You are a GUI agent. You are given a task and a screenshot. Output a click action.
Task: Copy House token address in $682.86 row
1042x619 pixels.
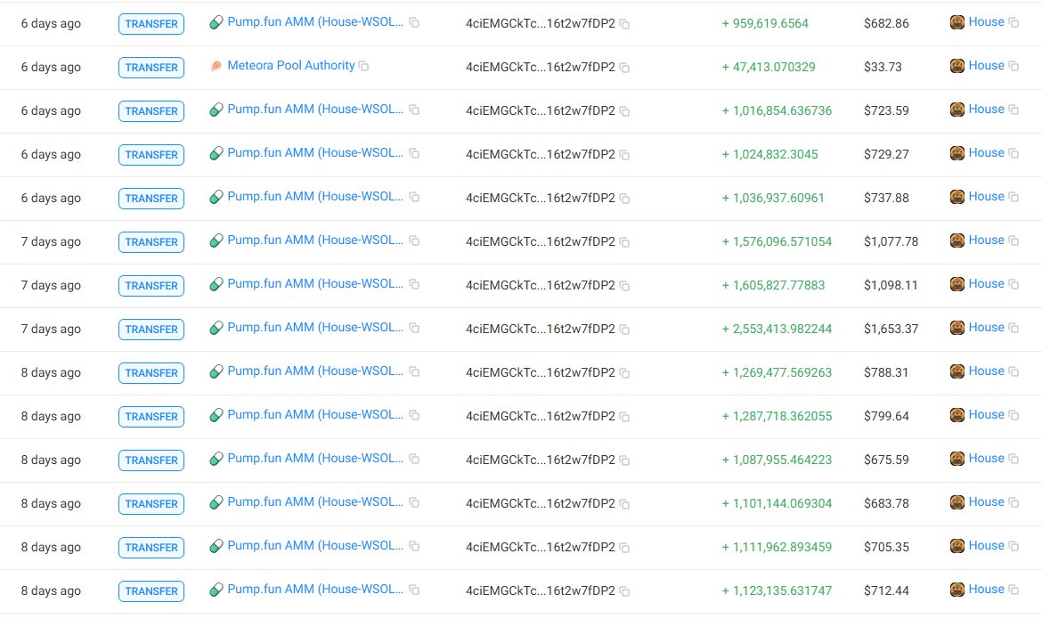click(1014, 22)
